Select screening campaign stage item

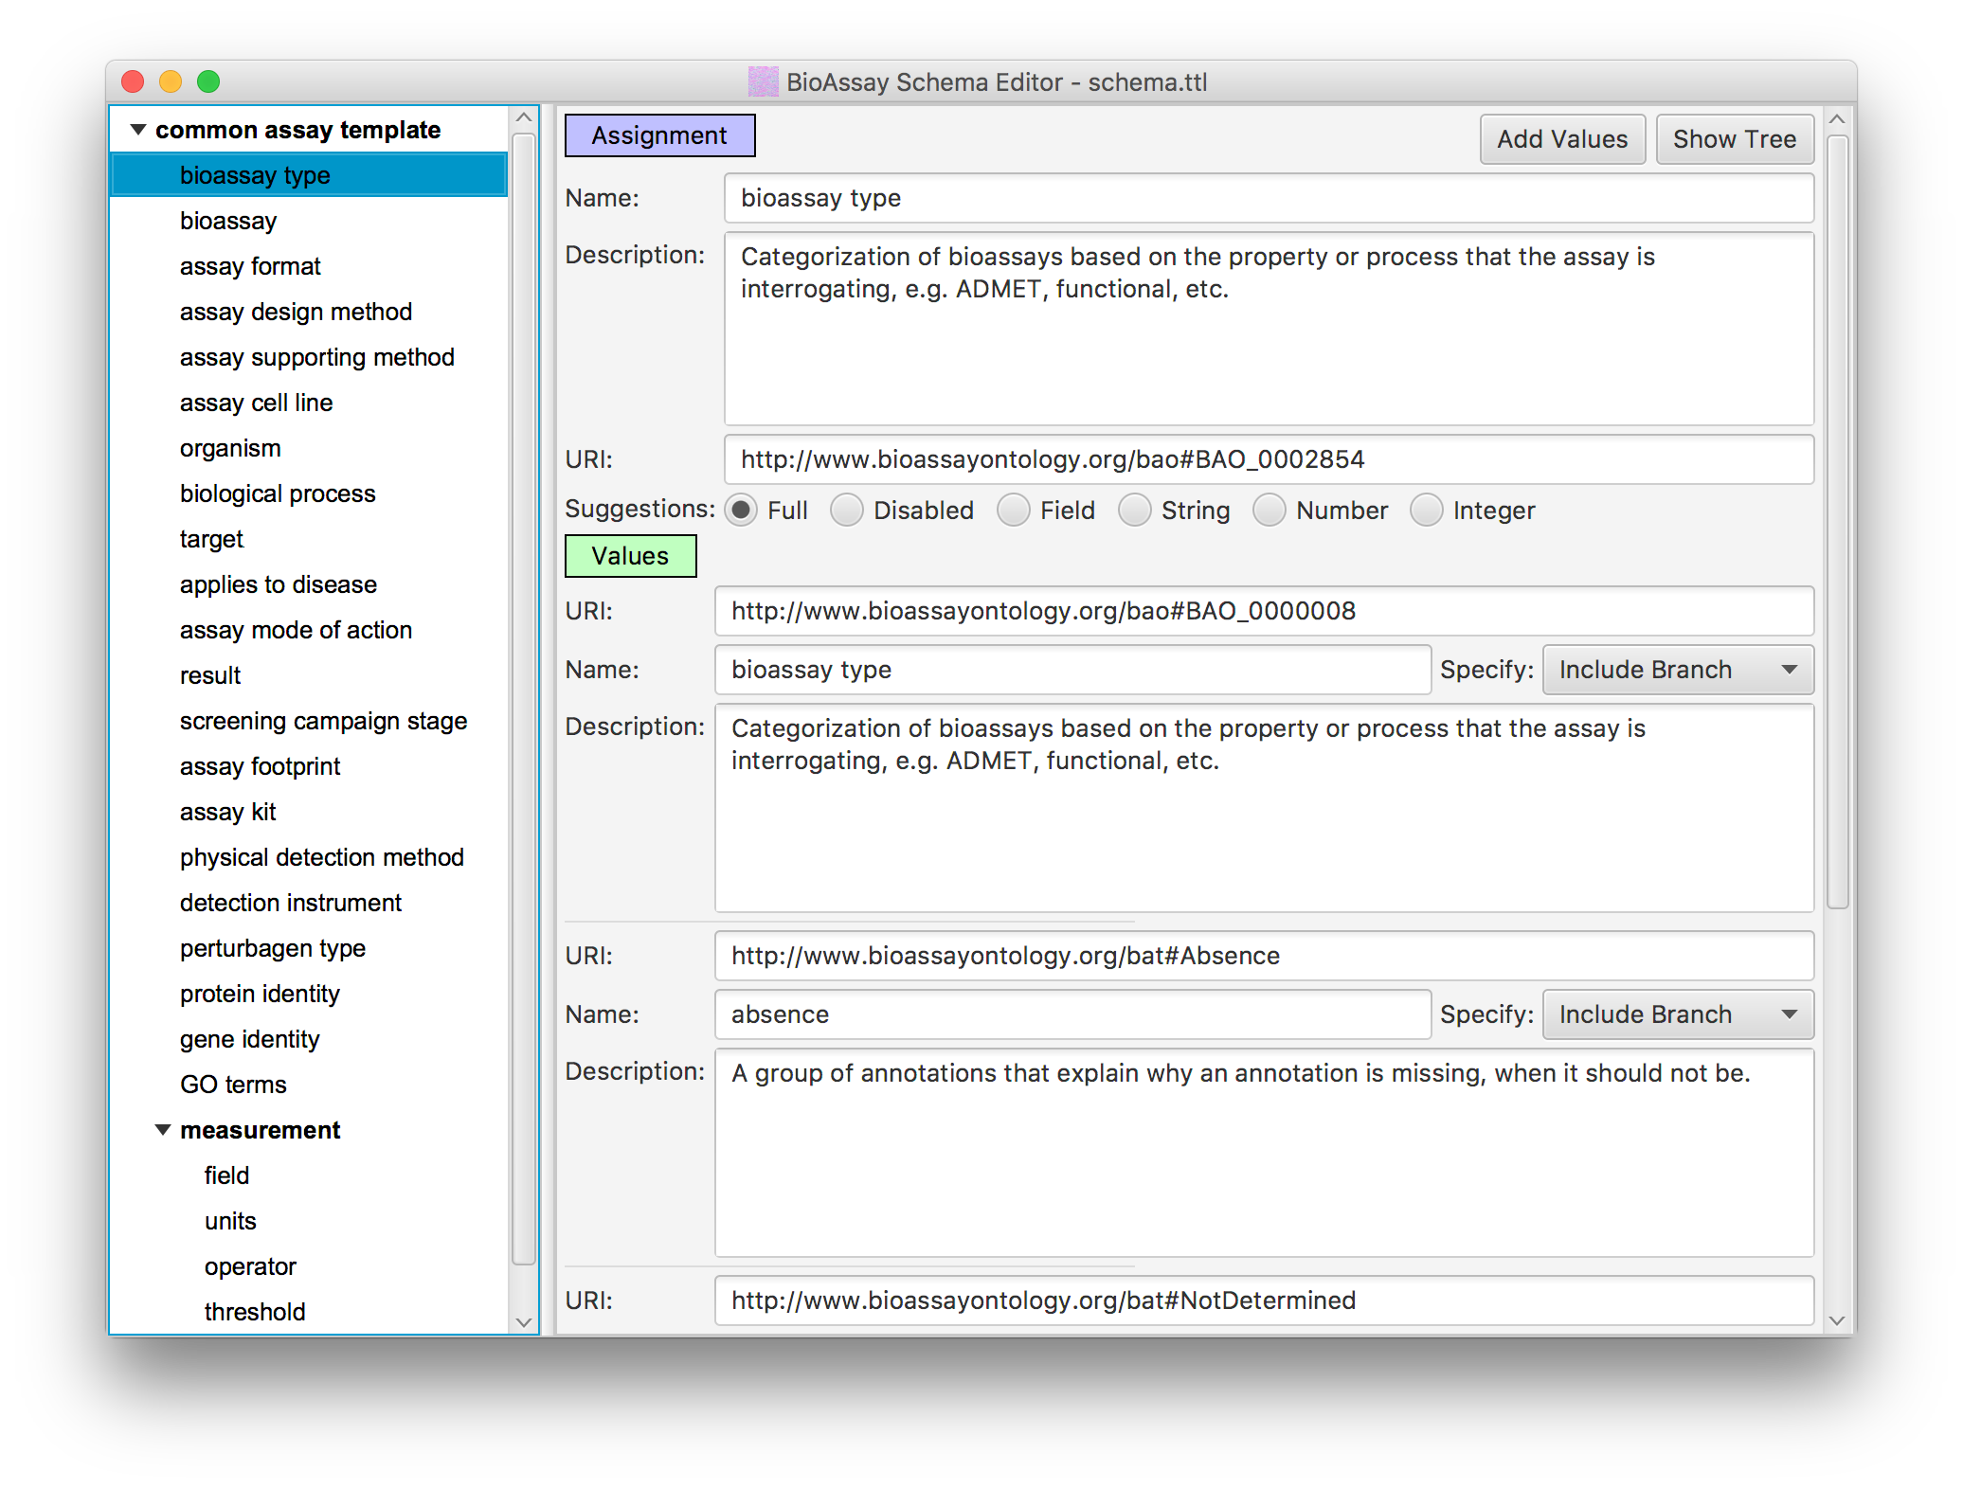pyautogui.click(x=310, y=721)
